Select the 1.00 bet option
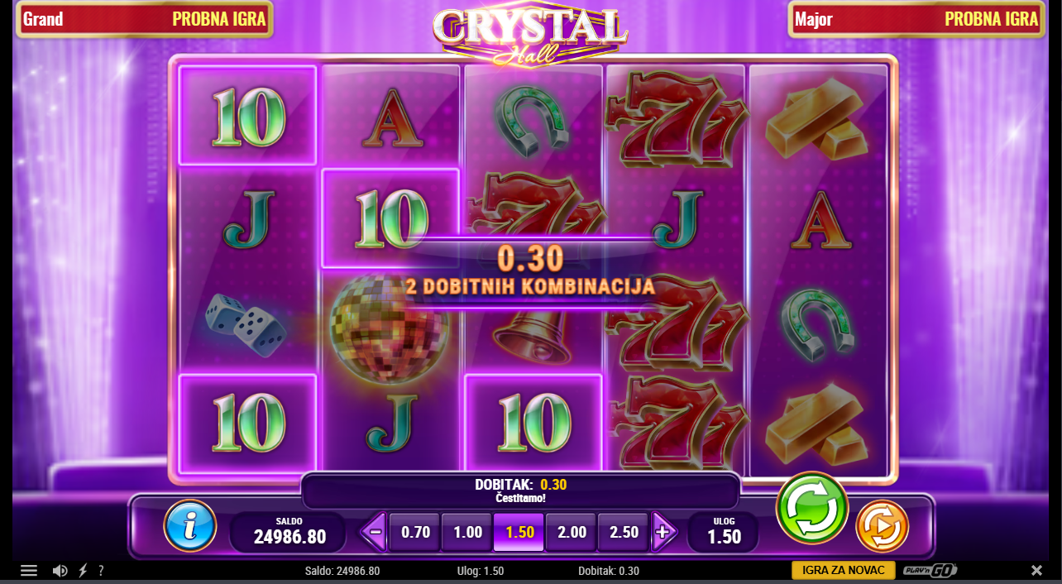Viewport: 1062px width, 584px height. [x=467, y=532]
